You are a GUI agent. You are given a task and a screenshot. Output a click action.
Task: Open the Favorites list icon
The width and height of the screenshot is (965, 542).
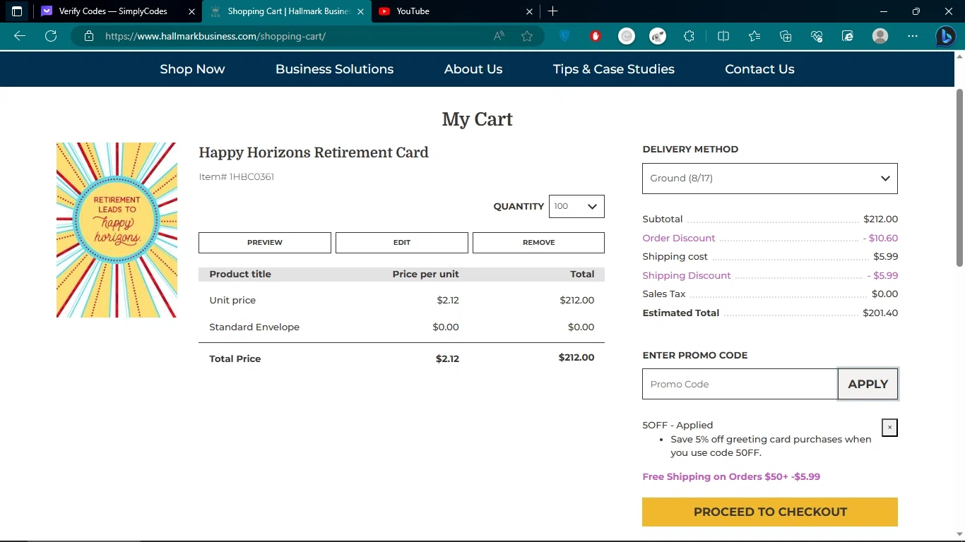pyautogui.click(x=754, y=36)
